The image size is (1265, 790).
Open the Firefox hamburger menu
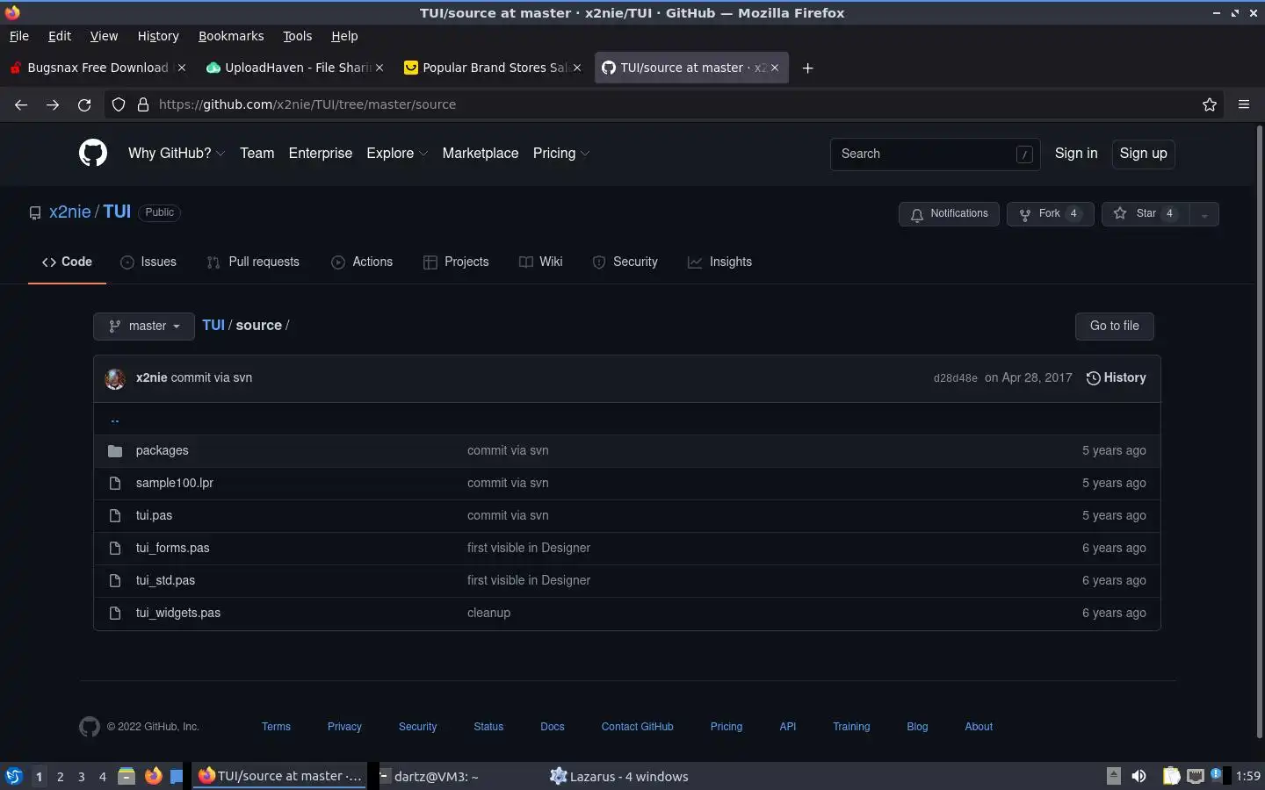click(x=1244, y=104)
